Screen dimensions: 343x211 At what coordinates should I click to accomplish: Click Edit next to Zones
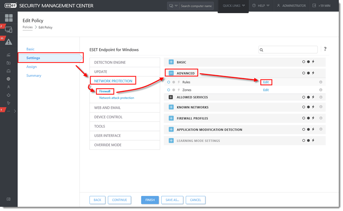tap(266, 90)
